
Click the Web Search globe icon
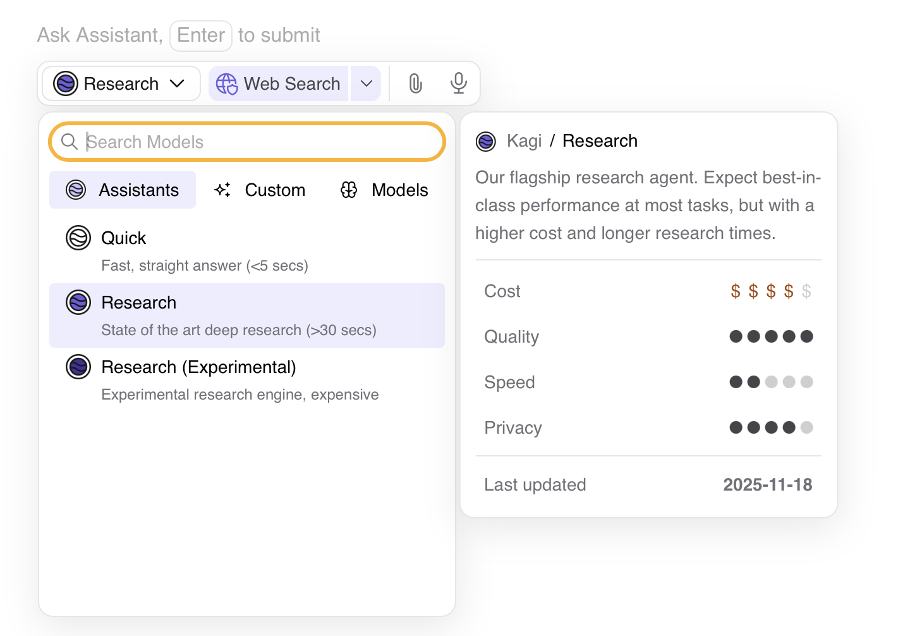tap(227, 83)
